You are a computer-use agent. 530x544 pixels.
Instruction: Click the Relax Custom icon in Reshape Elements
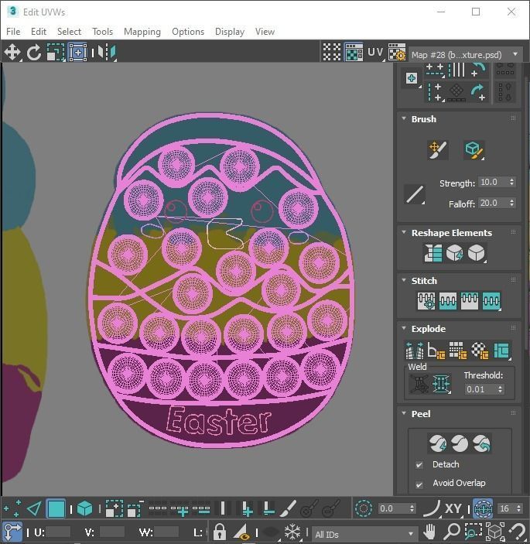[477, 253]
